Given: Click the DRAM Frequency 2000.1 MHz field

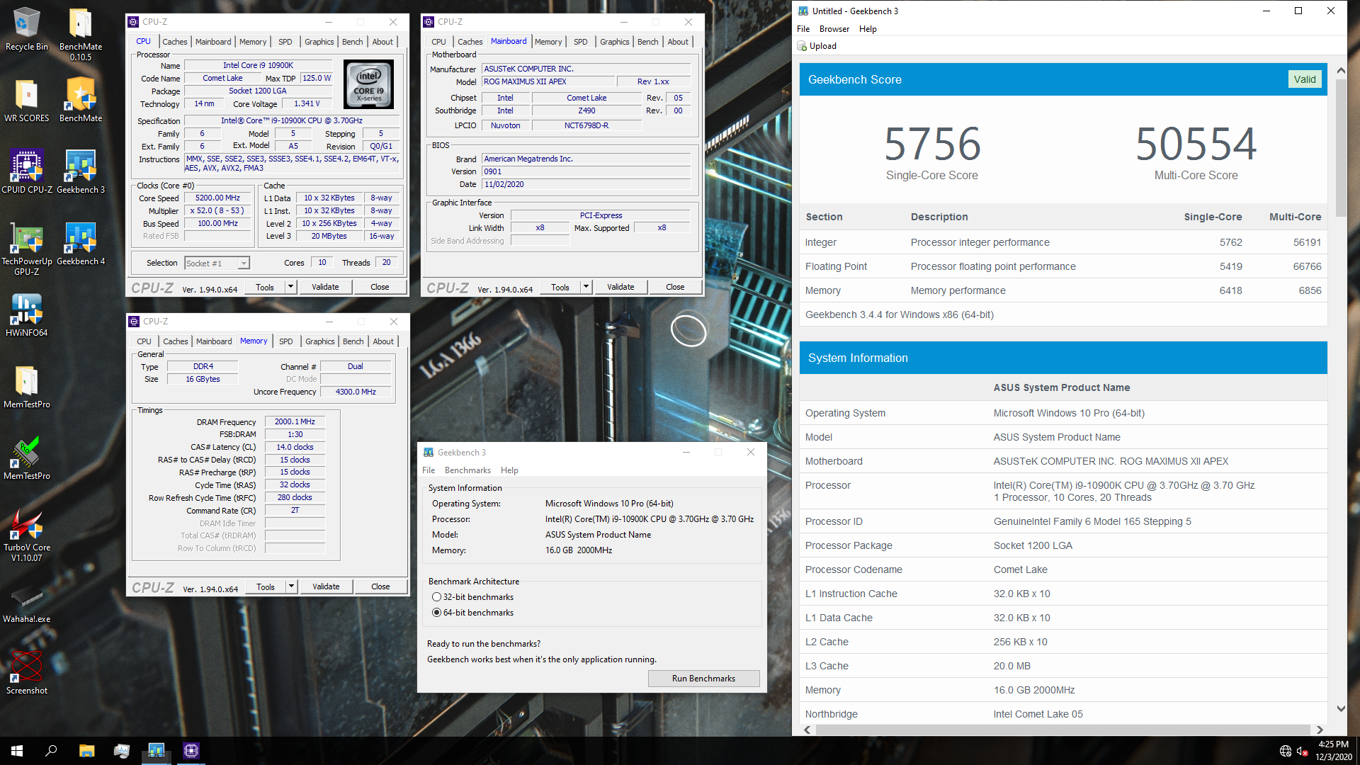Looking at the screenshot, I should [295, 421].
